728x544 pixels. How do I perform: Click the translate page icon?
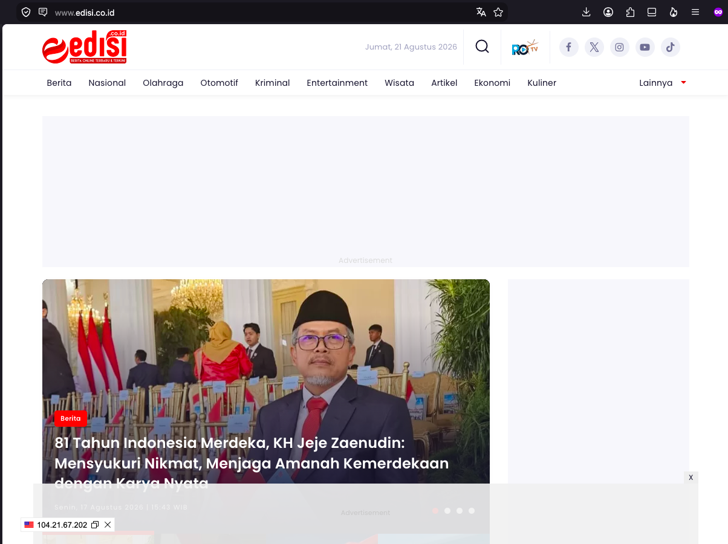481,12
